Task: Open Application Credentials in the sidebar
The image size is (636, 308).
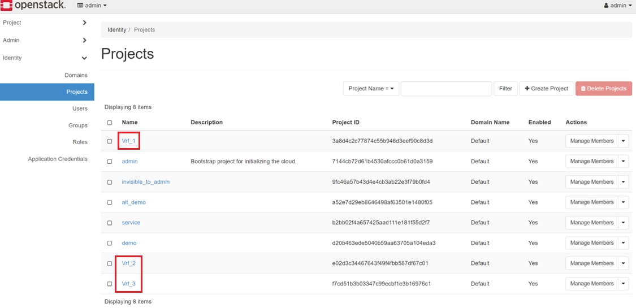Action: pos(58,159)
